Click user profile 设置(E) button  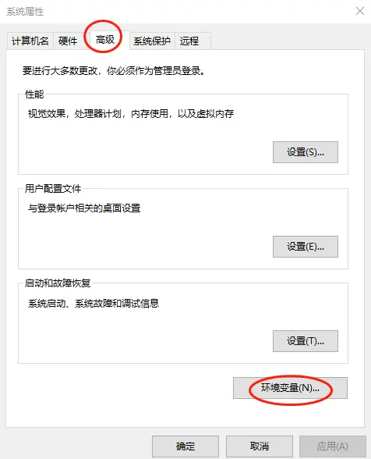tap(306, 247)
